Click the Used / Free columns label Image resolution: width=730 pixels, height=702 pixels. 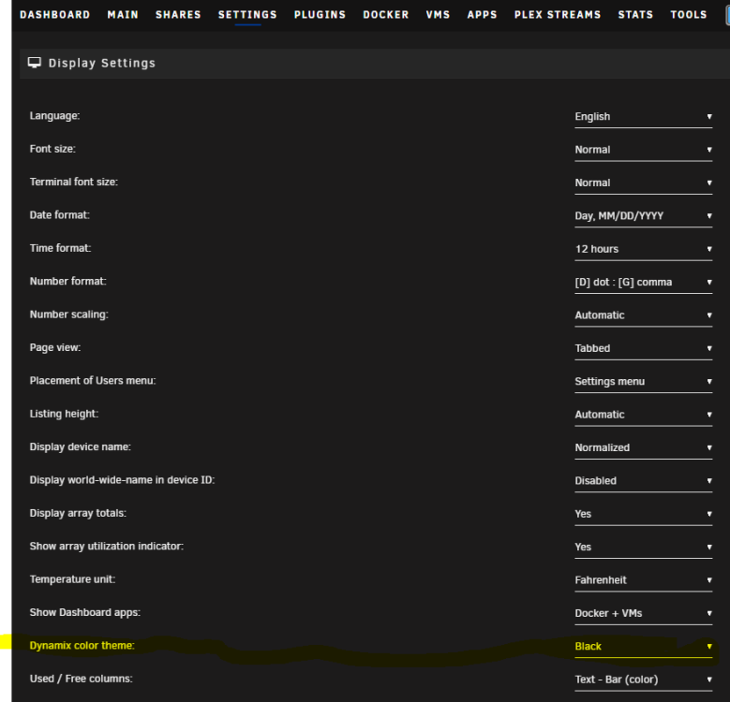[81, 679]
